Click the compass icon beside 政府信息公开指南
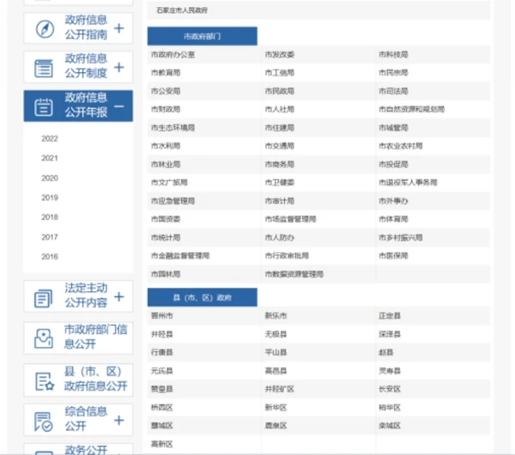515x455 pixels. click(44, 28)
